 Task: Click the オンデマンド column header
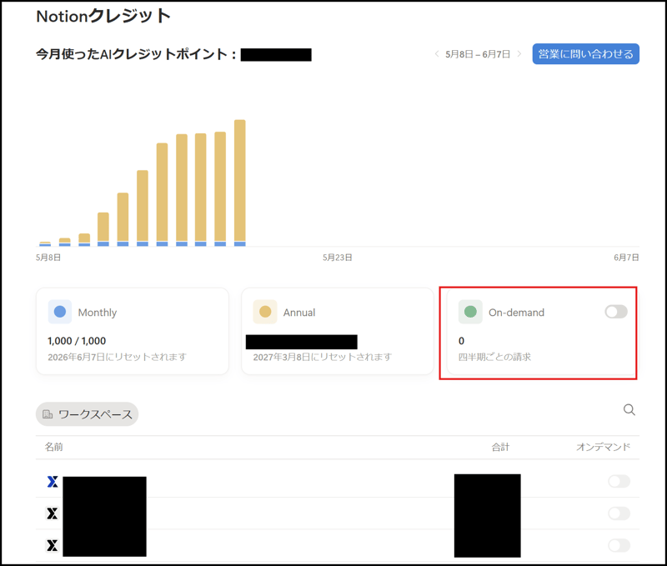(x=603, y=447)
